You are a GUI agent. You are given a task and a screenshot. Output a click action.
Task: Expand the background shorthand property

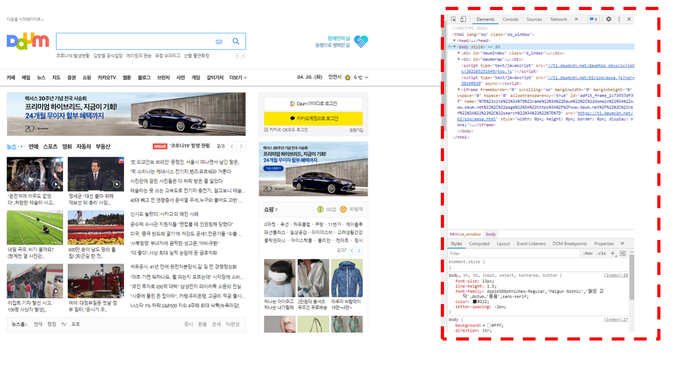click(483, 325)
